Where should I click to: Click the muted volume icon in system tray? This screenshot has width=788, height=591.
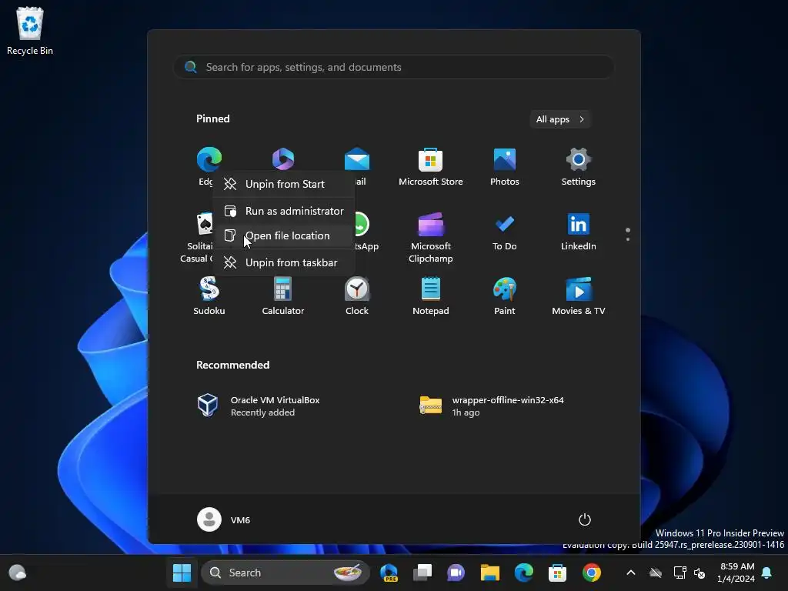pyautogui.click(x=699, y=573)
